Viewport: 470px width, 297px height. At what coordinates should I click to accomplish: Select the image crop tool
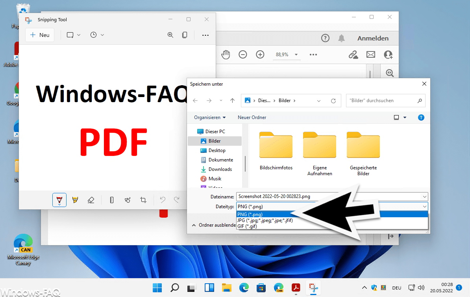[143, 200]
